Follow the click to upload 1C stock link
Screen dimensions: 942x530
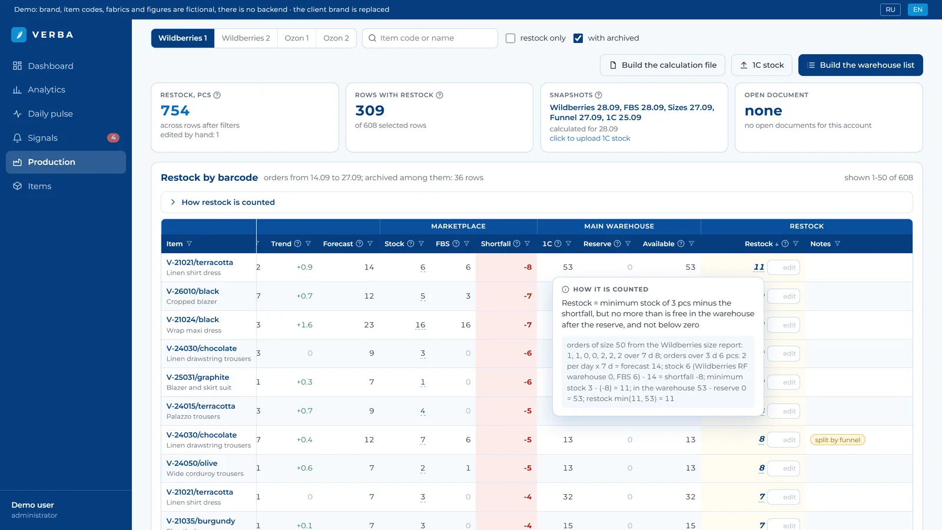[590, 138]
